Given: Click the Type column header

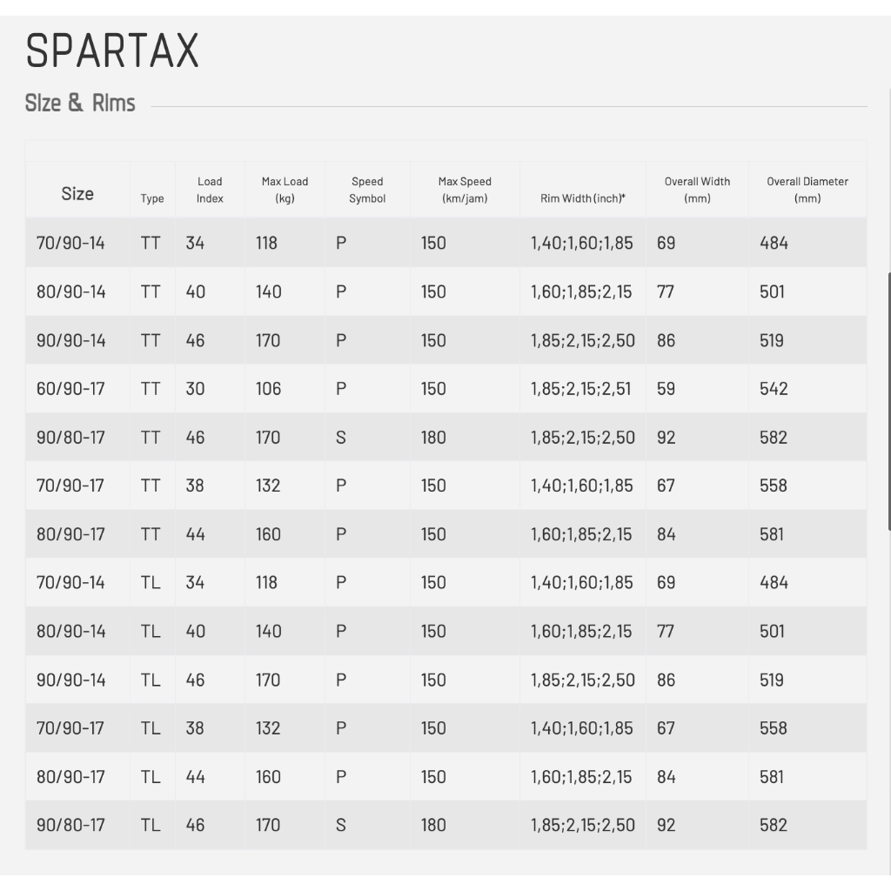Looking at the screenshot, I should point(152,198).
